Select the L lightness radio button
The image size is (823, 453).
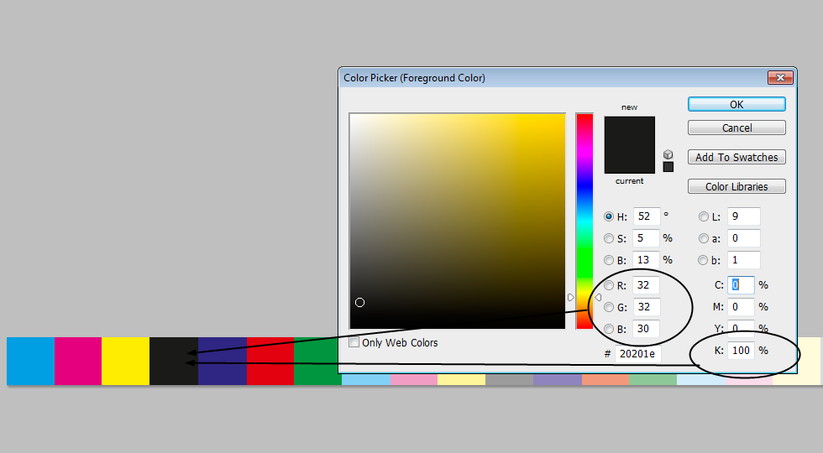pos(704,216)
